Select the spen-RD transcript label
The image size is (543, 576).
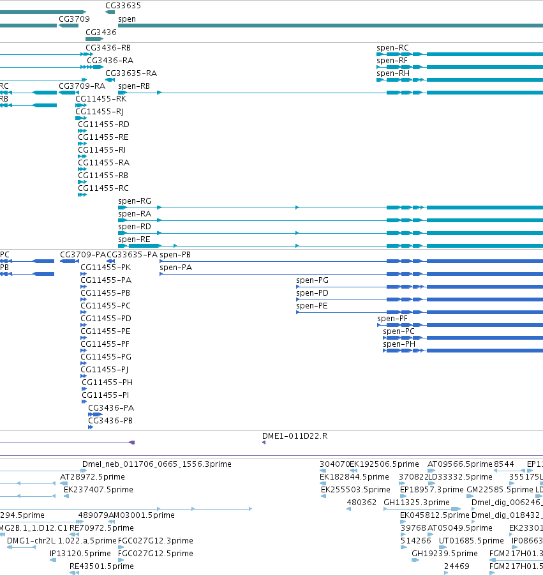(135, 227)
